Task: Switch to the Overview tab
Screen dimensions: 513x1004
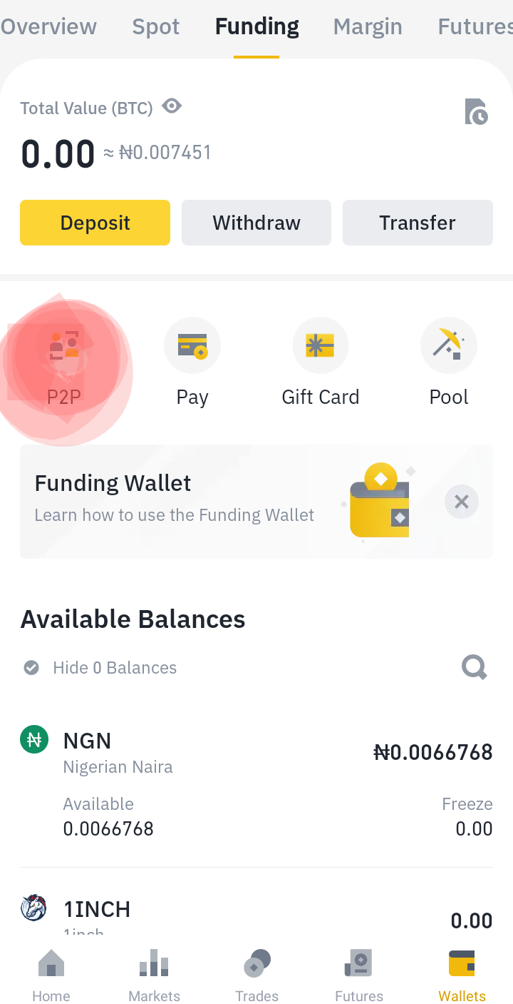Action: click(x=48, y=27)
